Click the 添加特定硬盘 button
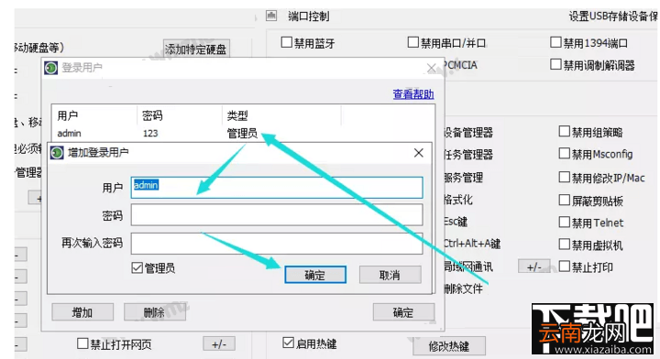Viewport: 660px width, 359px height. coord(195,49)
